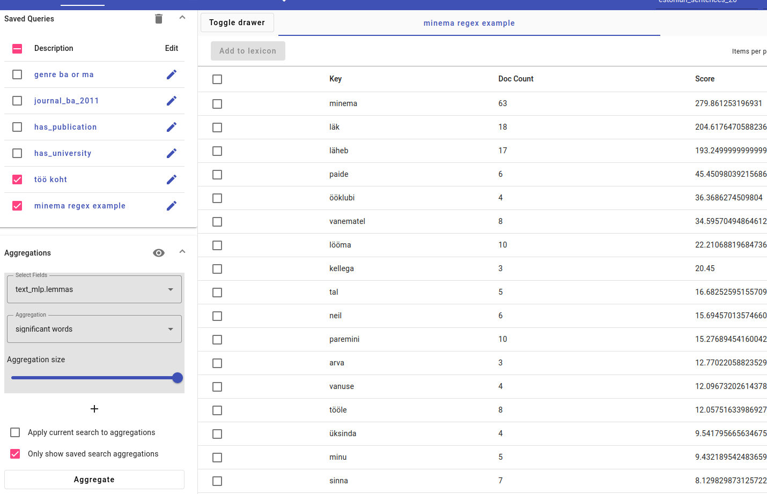The width and height of the screenshot is (767, 494).
Task: Select the 'tööle' row checkbox
Action: (217, 410)
